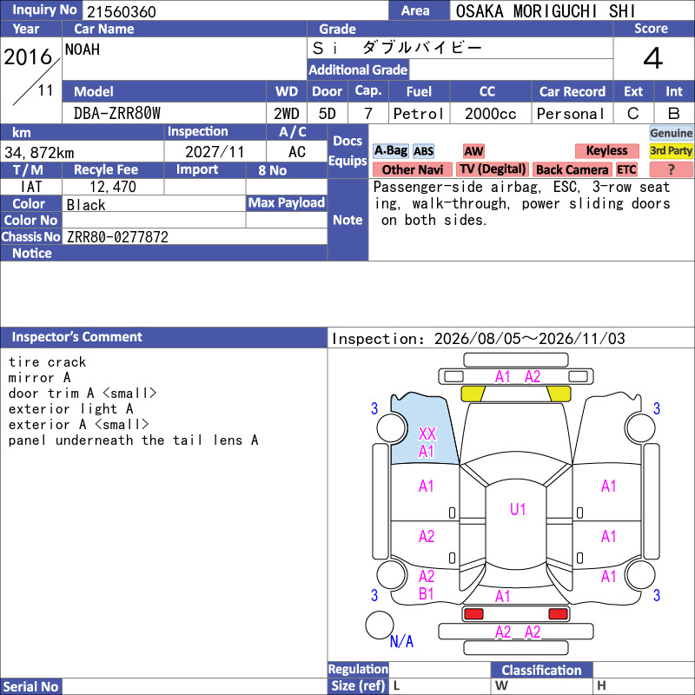Click 'panel underneath the tail lens A'
Screen dimensions: 695x695
point(134,440)
